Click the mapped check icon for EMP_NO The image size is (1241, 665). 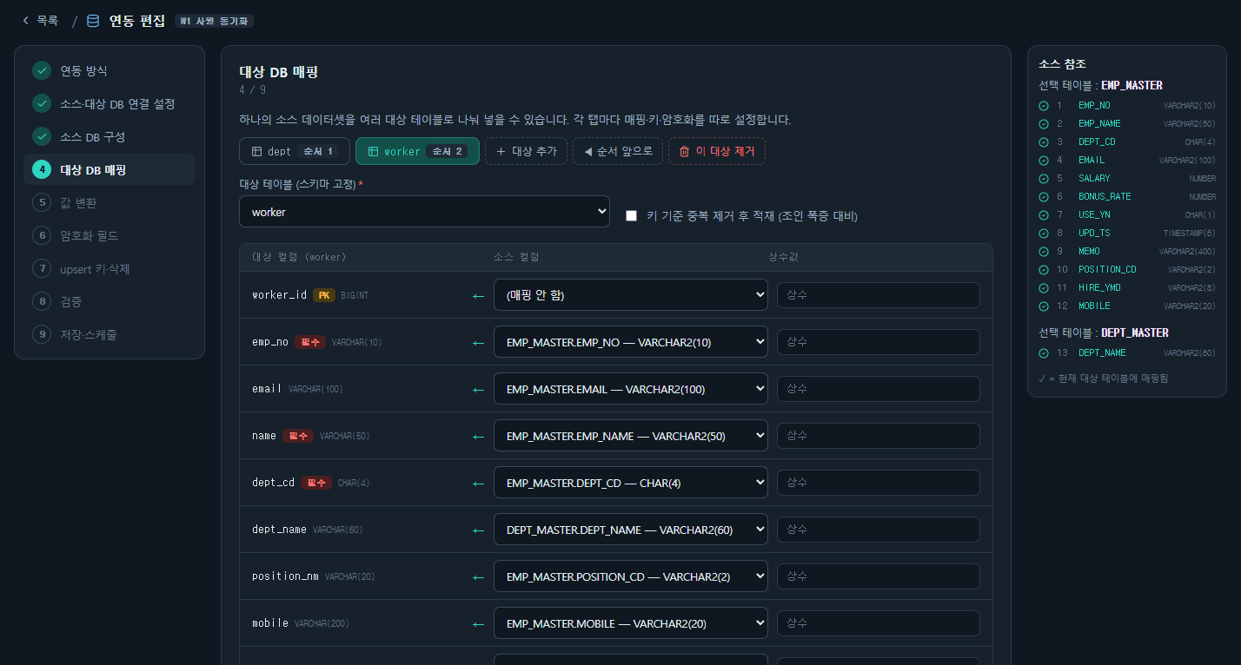(x=1044, y=105)
